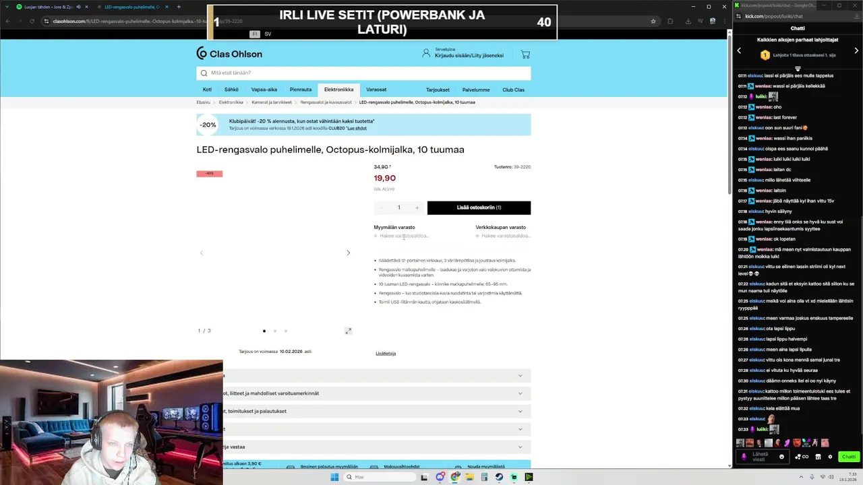
Task: Select the third image carousel dot
Action: click(x=286, y=331)
